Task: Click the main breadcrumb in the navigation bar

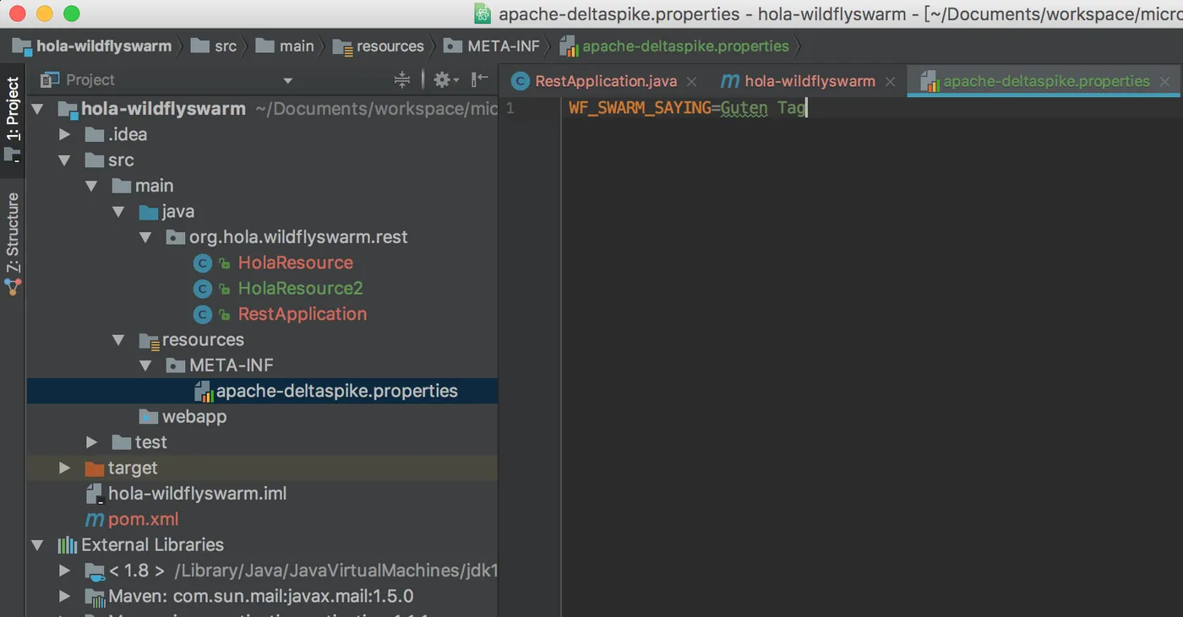Action: point(285,46)
